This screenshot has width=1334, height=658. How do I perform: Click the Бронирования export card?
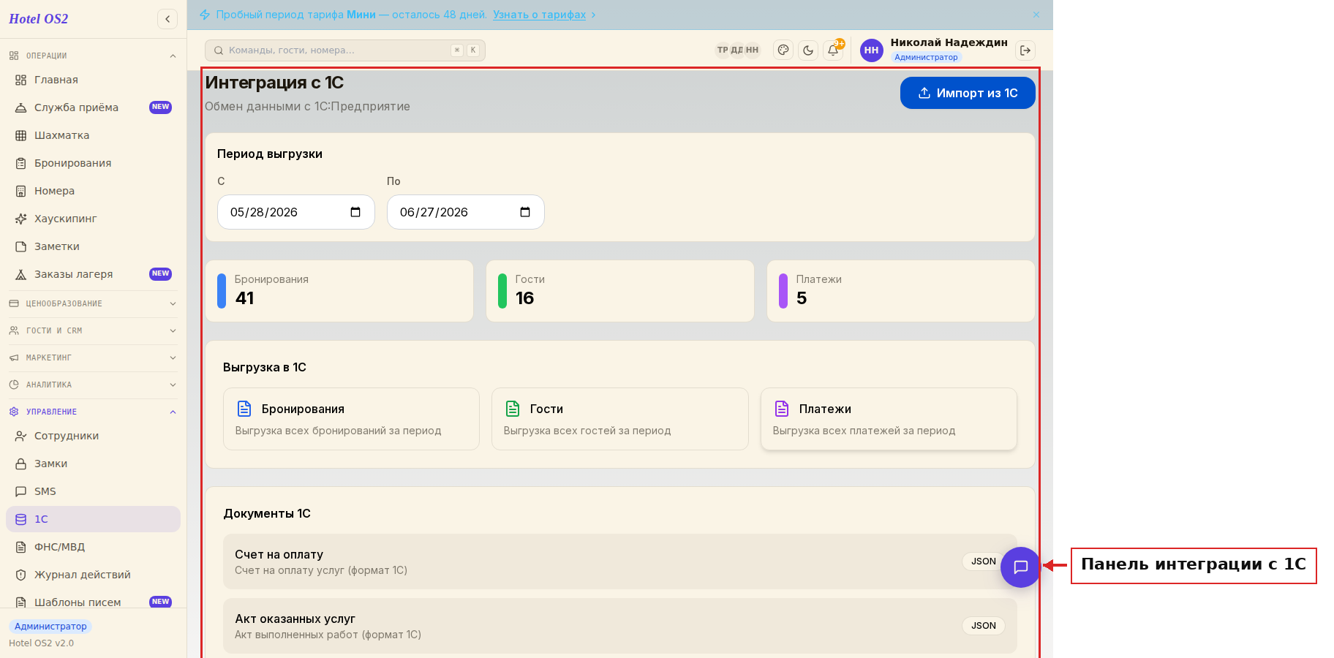351,419
